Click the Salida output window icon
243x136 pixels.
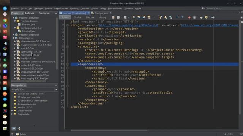point(17,134)
